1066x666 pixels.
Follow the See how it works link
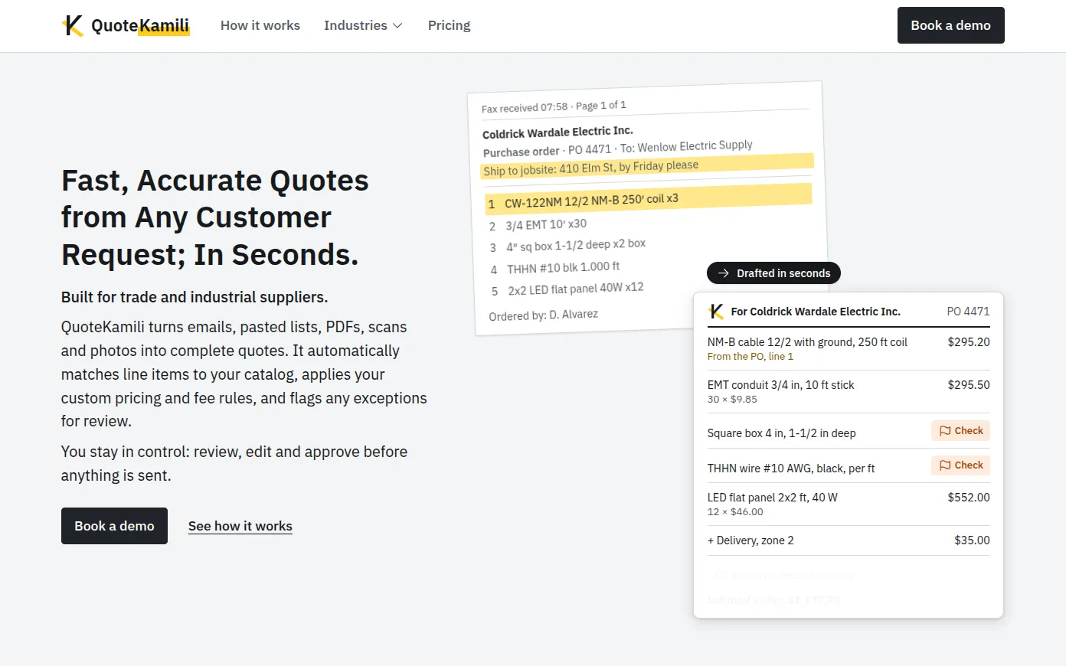click(240, 526)
